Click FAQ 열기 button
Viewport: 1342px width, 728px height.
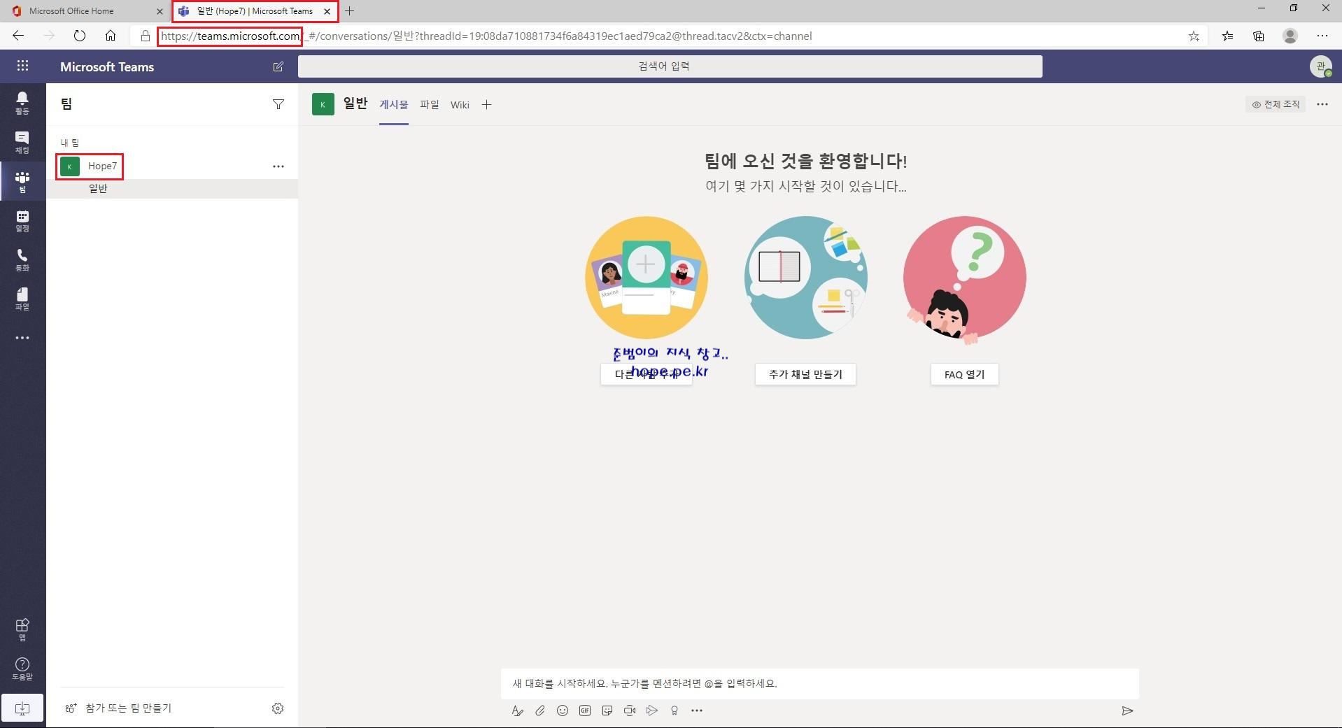[964, 374]
